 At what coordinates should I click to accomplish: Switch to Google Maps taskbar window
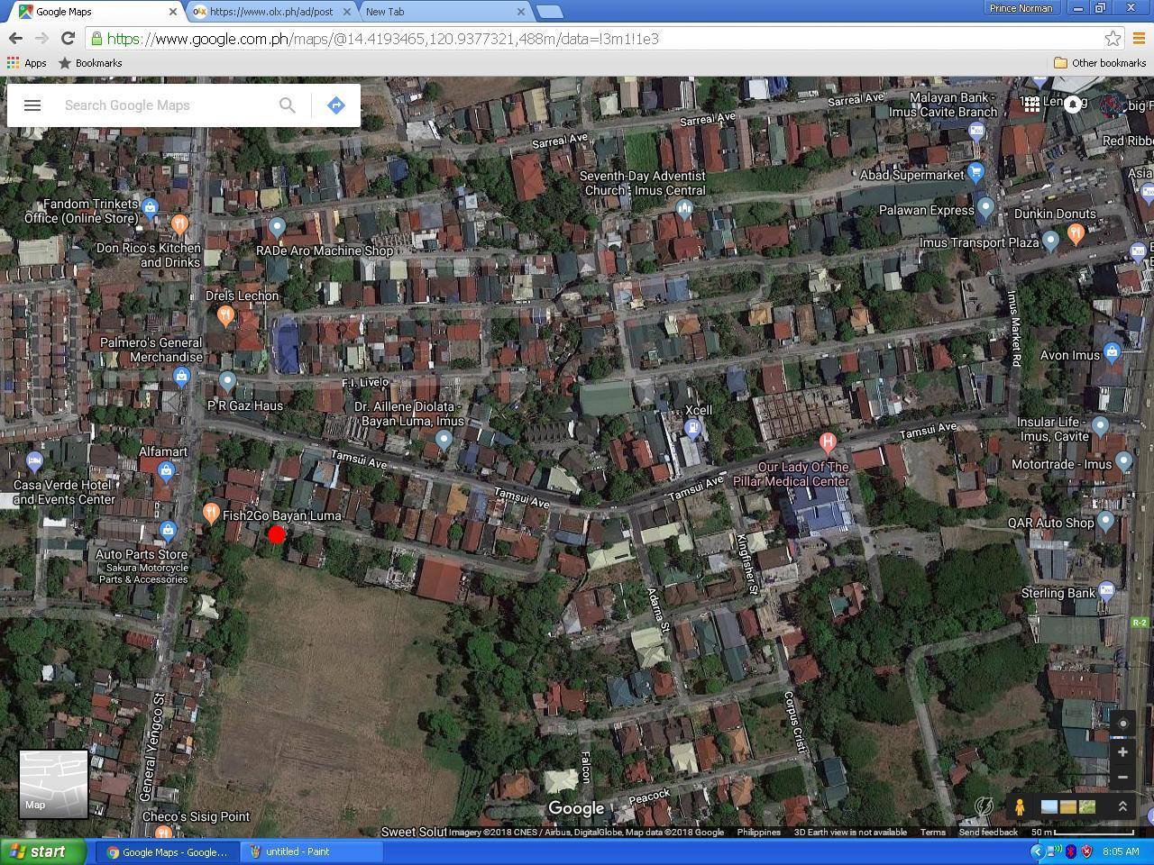(x=168, y=851)
